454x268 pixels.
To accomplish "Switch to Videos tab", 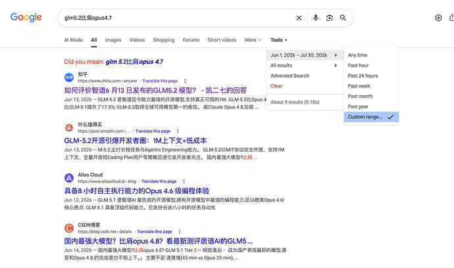I will [x=137, y=40].
